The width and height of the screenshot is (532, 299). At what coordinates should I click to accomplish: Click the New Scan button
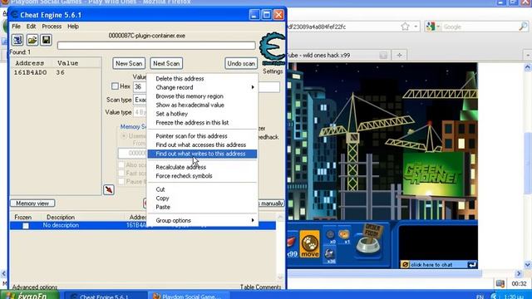pyautogui.click(x=129, y=63)
